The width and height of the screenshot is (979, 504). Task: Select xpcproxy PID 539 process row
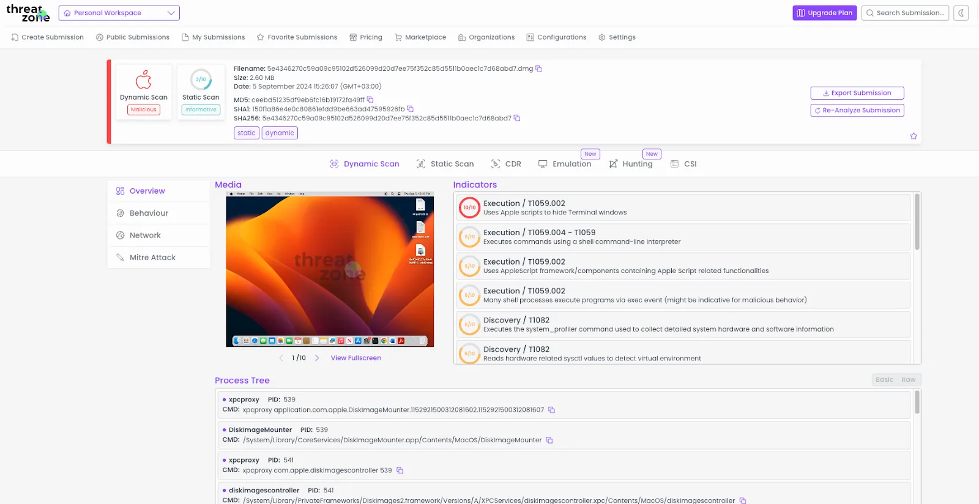(x=564, y=404)
